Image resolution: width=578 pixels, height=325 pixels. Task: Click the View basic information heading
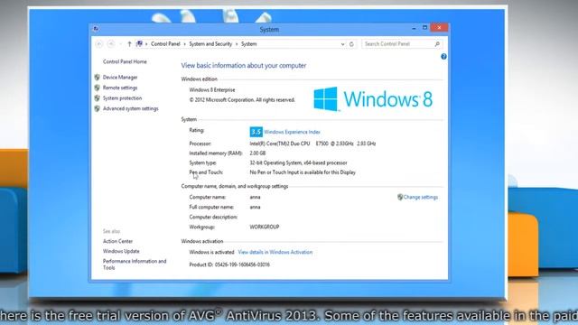tap(244, 66)
